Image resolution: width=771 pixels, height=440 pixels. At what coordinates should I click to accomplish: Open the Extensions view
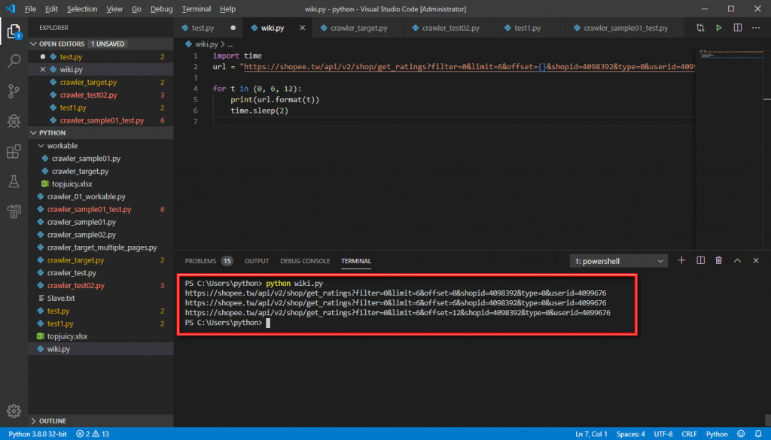14,151
